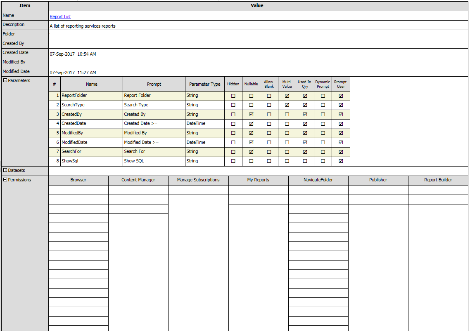Click the Modified Date value cell

tap(165, 73)
